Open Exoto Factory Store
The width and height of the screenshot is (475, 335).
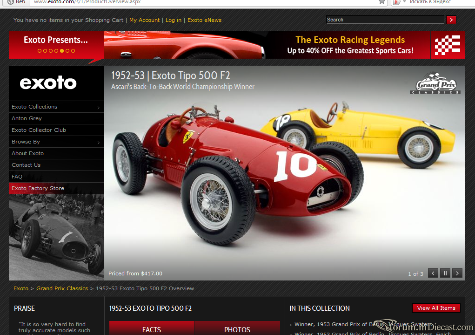pos(56,188)
